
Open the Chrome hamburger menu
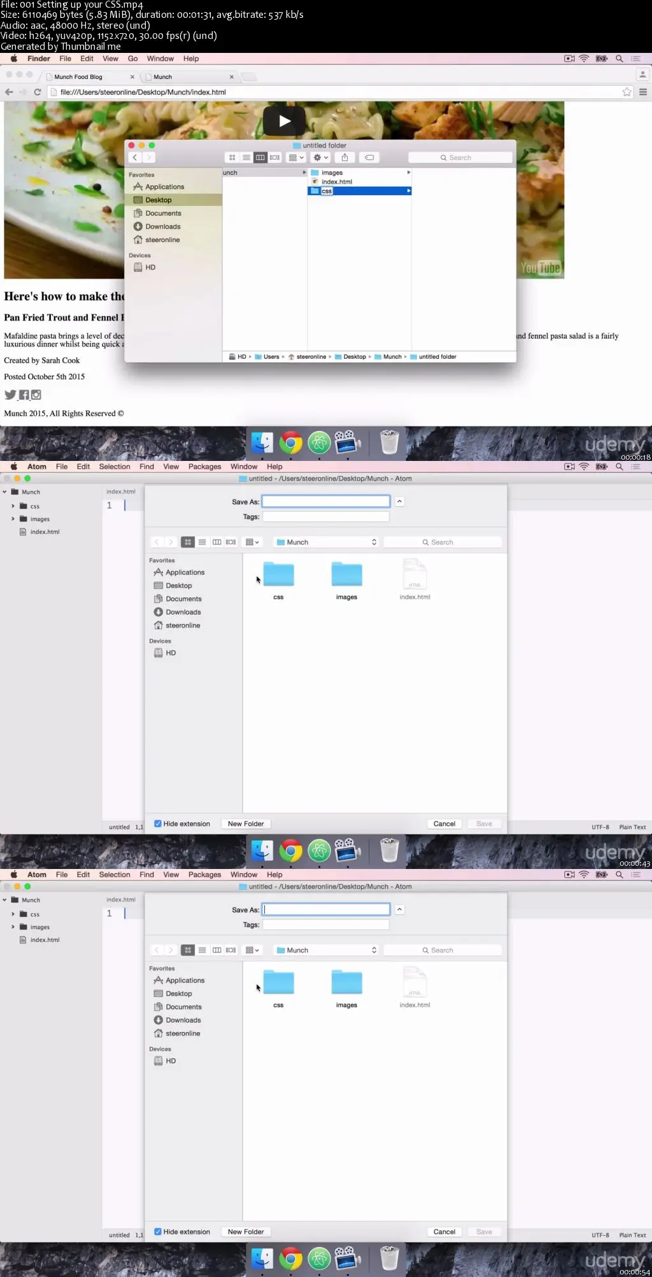tap(643, 92)
